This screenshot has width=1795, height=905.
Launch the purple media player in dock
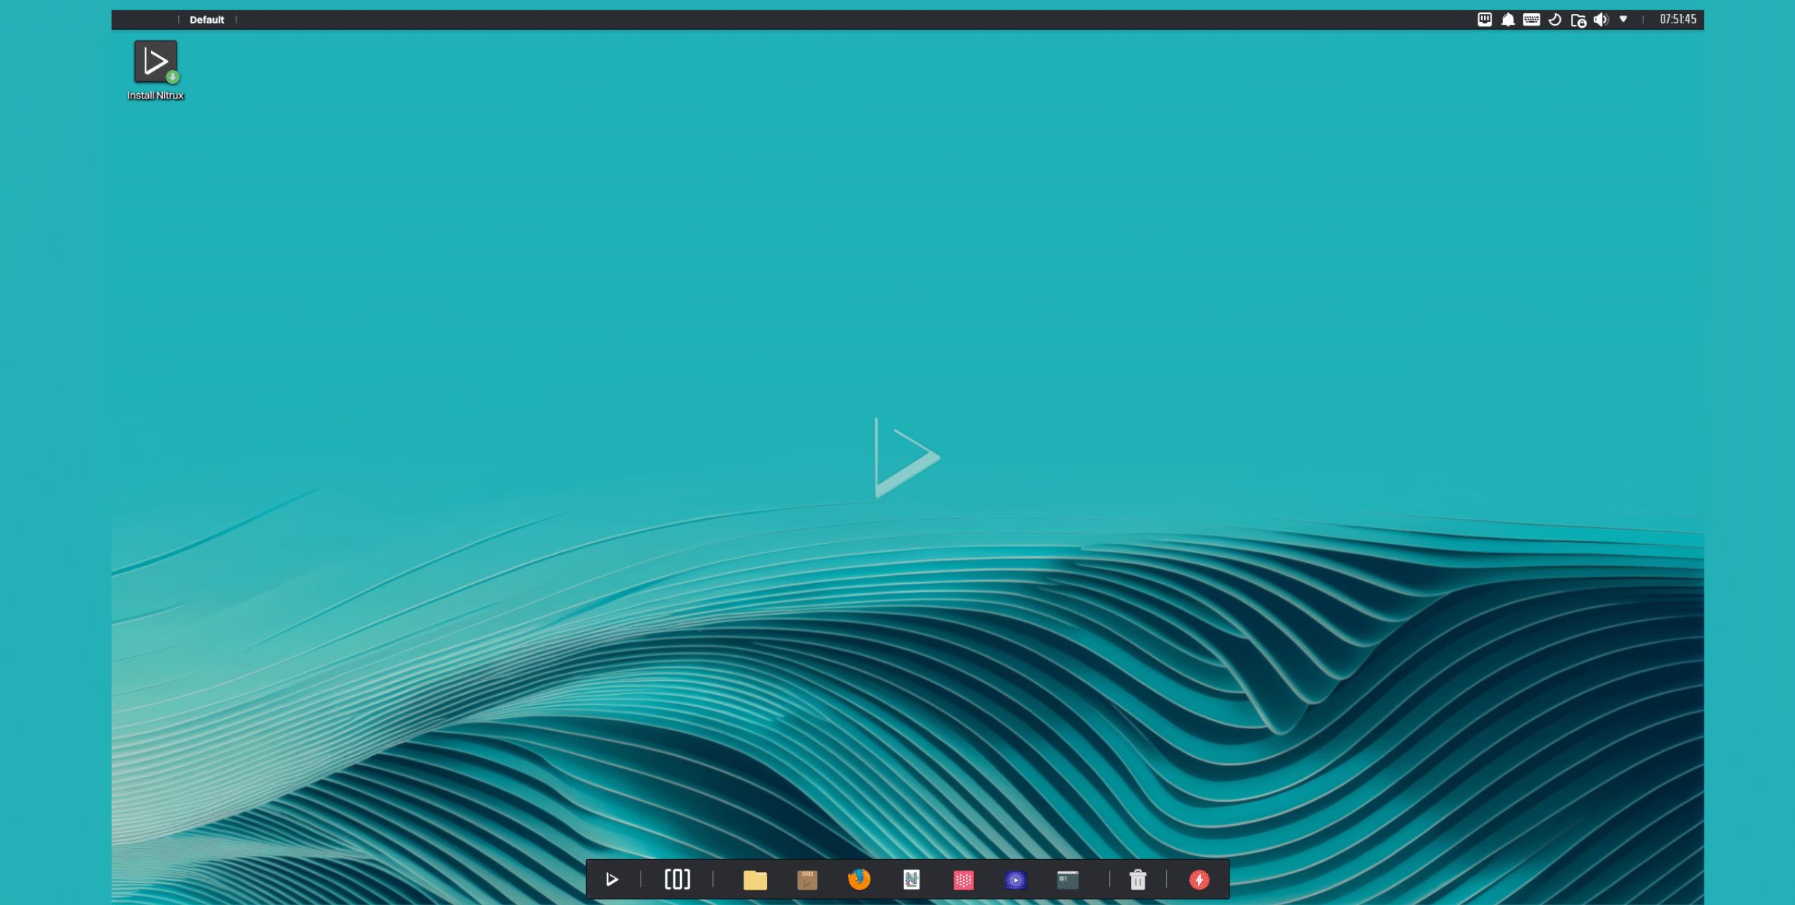point(1015,879)
